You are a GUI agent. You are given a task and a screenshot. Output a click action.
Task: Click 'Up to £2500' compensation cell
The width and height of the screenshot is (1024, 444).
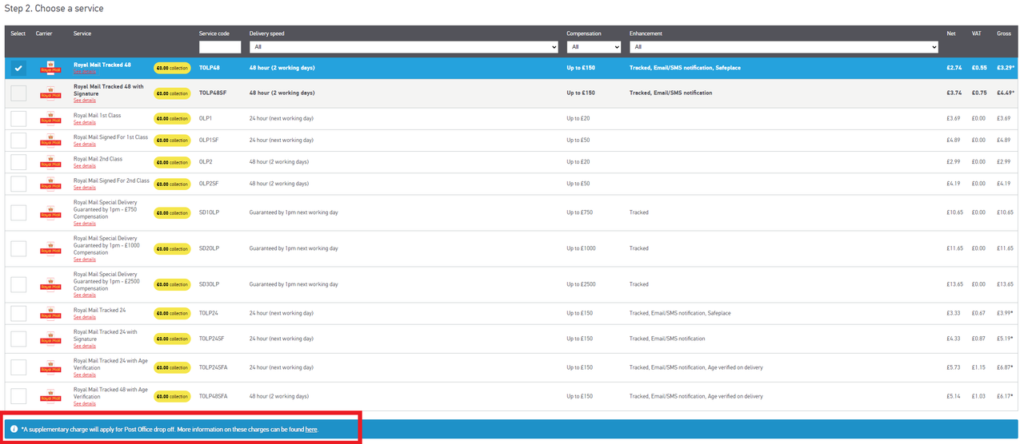click(x=582, y=284)
